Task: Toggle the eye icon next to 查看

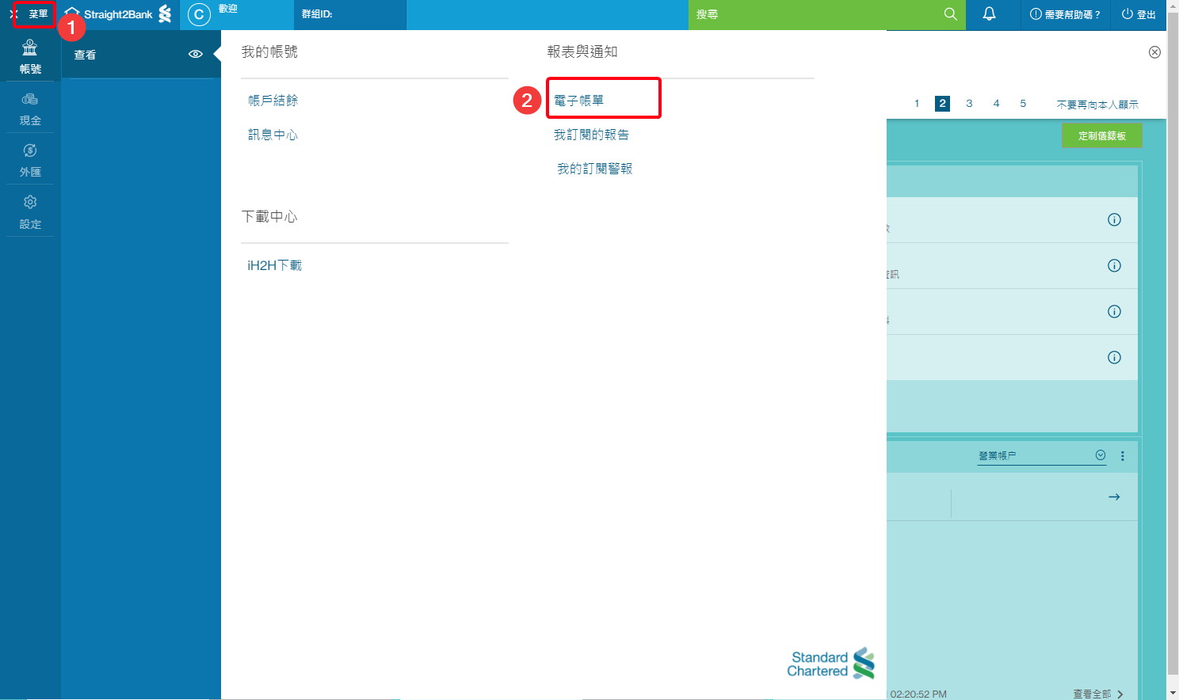Action: (195, 55)
